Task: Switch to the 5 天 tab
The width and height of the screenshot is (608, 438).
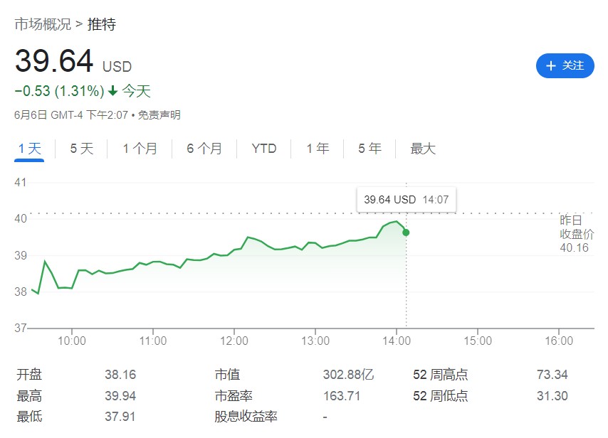Action: pos(82,149)
